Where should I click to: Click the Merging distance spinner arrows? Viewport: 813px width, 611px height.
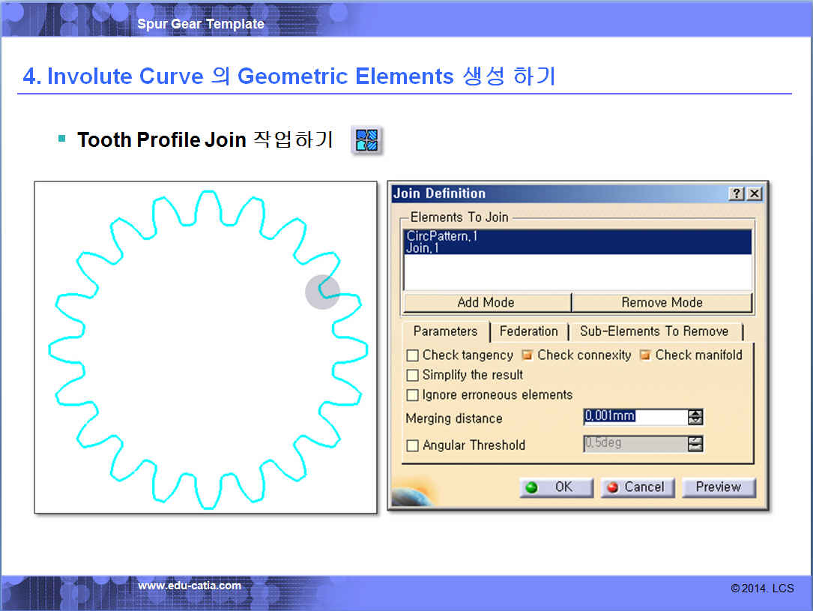click(x=695, y=417)
